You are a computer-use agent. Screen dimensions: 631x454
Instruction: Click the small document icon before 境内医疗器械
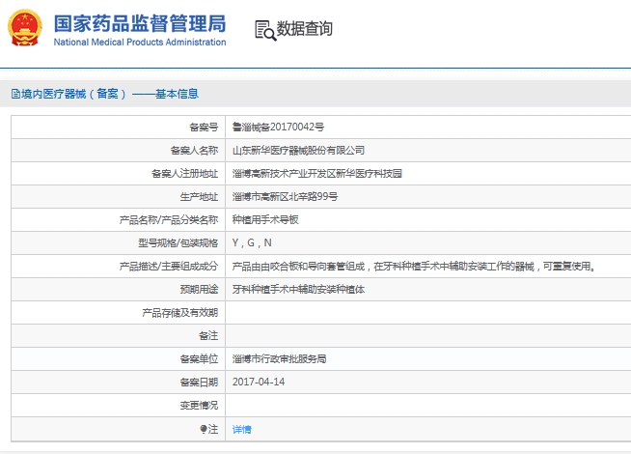click(15, 94)
